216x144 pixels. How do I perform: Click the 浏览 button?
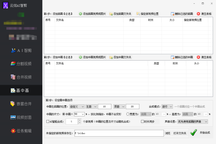tap(168, 133)
